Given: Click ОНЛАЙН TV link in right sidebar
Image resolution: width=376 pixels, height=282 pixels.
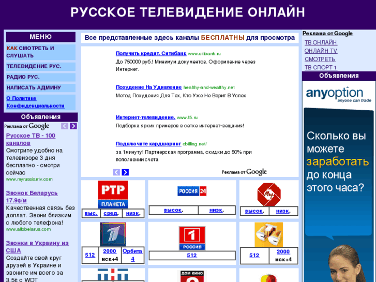Looking at the screenshot, I should pos(321,51).
